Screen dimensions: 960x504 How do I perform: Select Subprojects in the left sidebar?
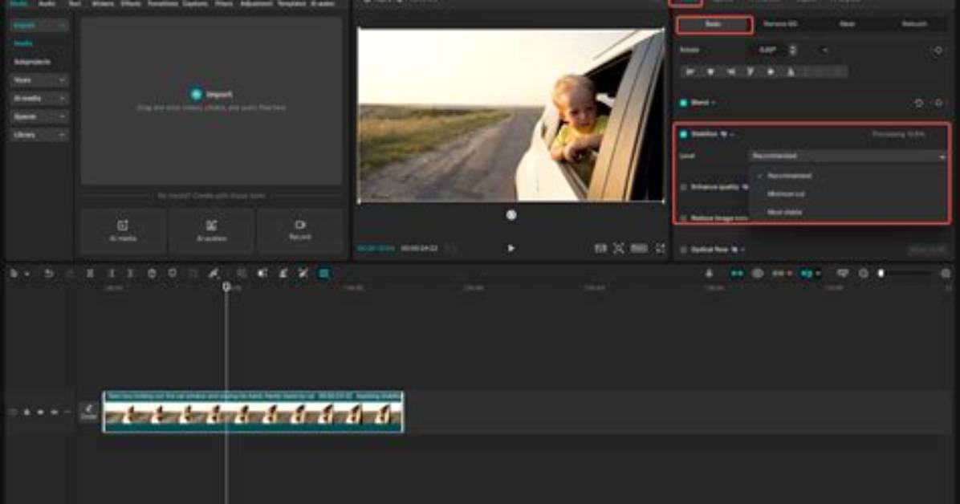(x=32, y=62)
